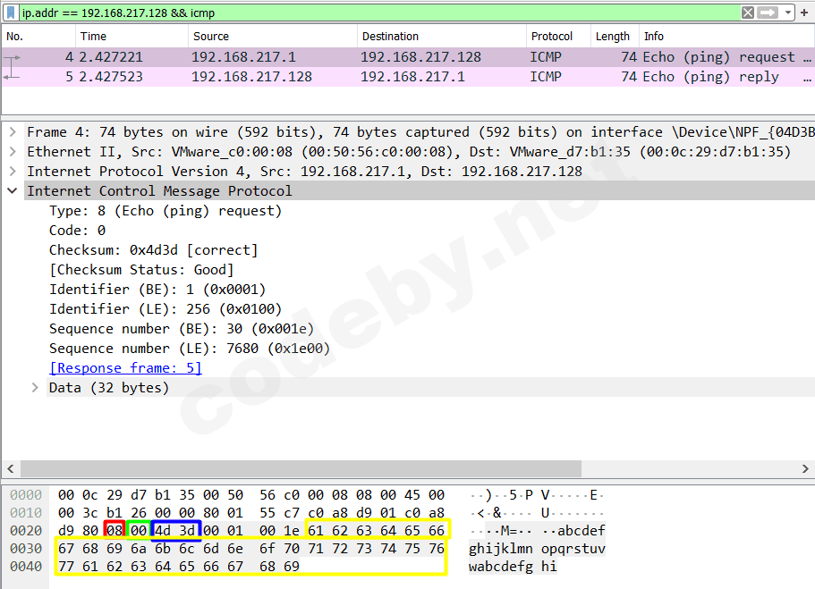Click hex offset 0040 in bytes pane
The height and width of the screenshot is (589, 815).
click(26, 566)
